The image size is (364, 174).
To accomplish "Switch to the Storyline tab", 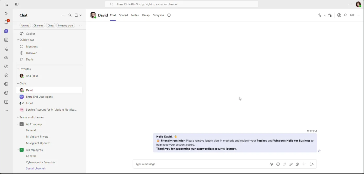I will tap(158, 15).
